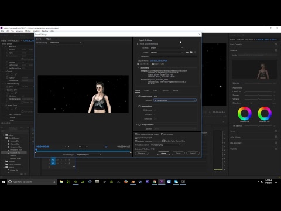Image resolution: width=281 pixels, height=211 pixels.
Task: Expand the Adjust folder in Effects panel
Action: click(4, 135)
